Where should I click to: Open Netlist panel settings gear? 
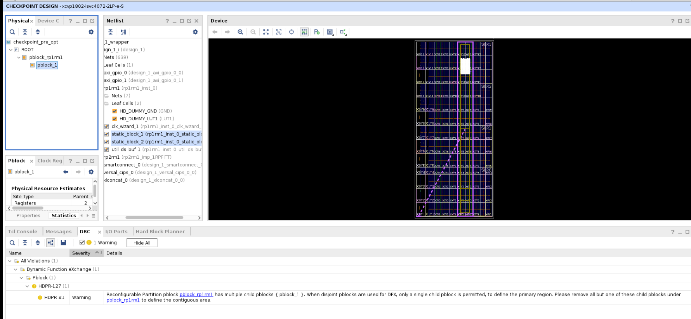click(x=195, y=32)
